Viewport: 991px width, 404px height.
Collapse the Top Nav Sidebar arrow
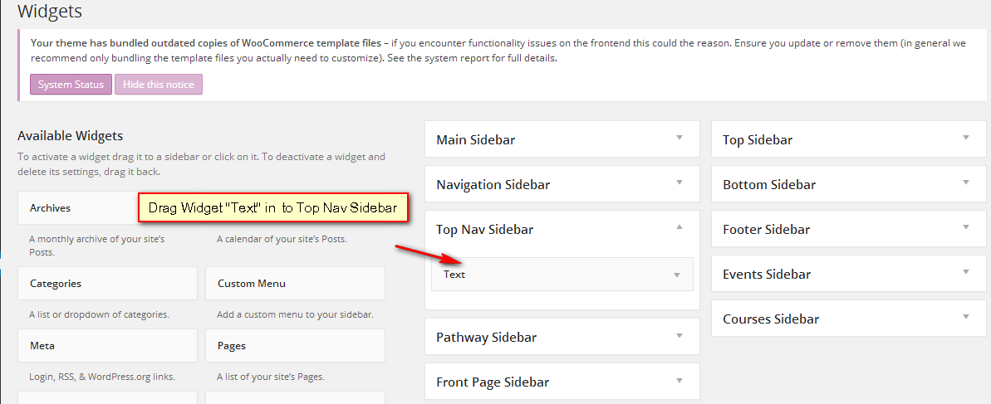tap(679, 227)
